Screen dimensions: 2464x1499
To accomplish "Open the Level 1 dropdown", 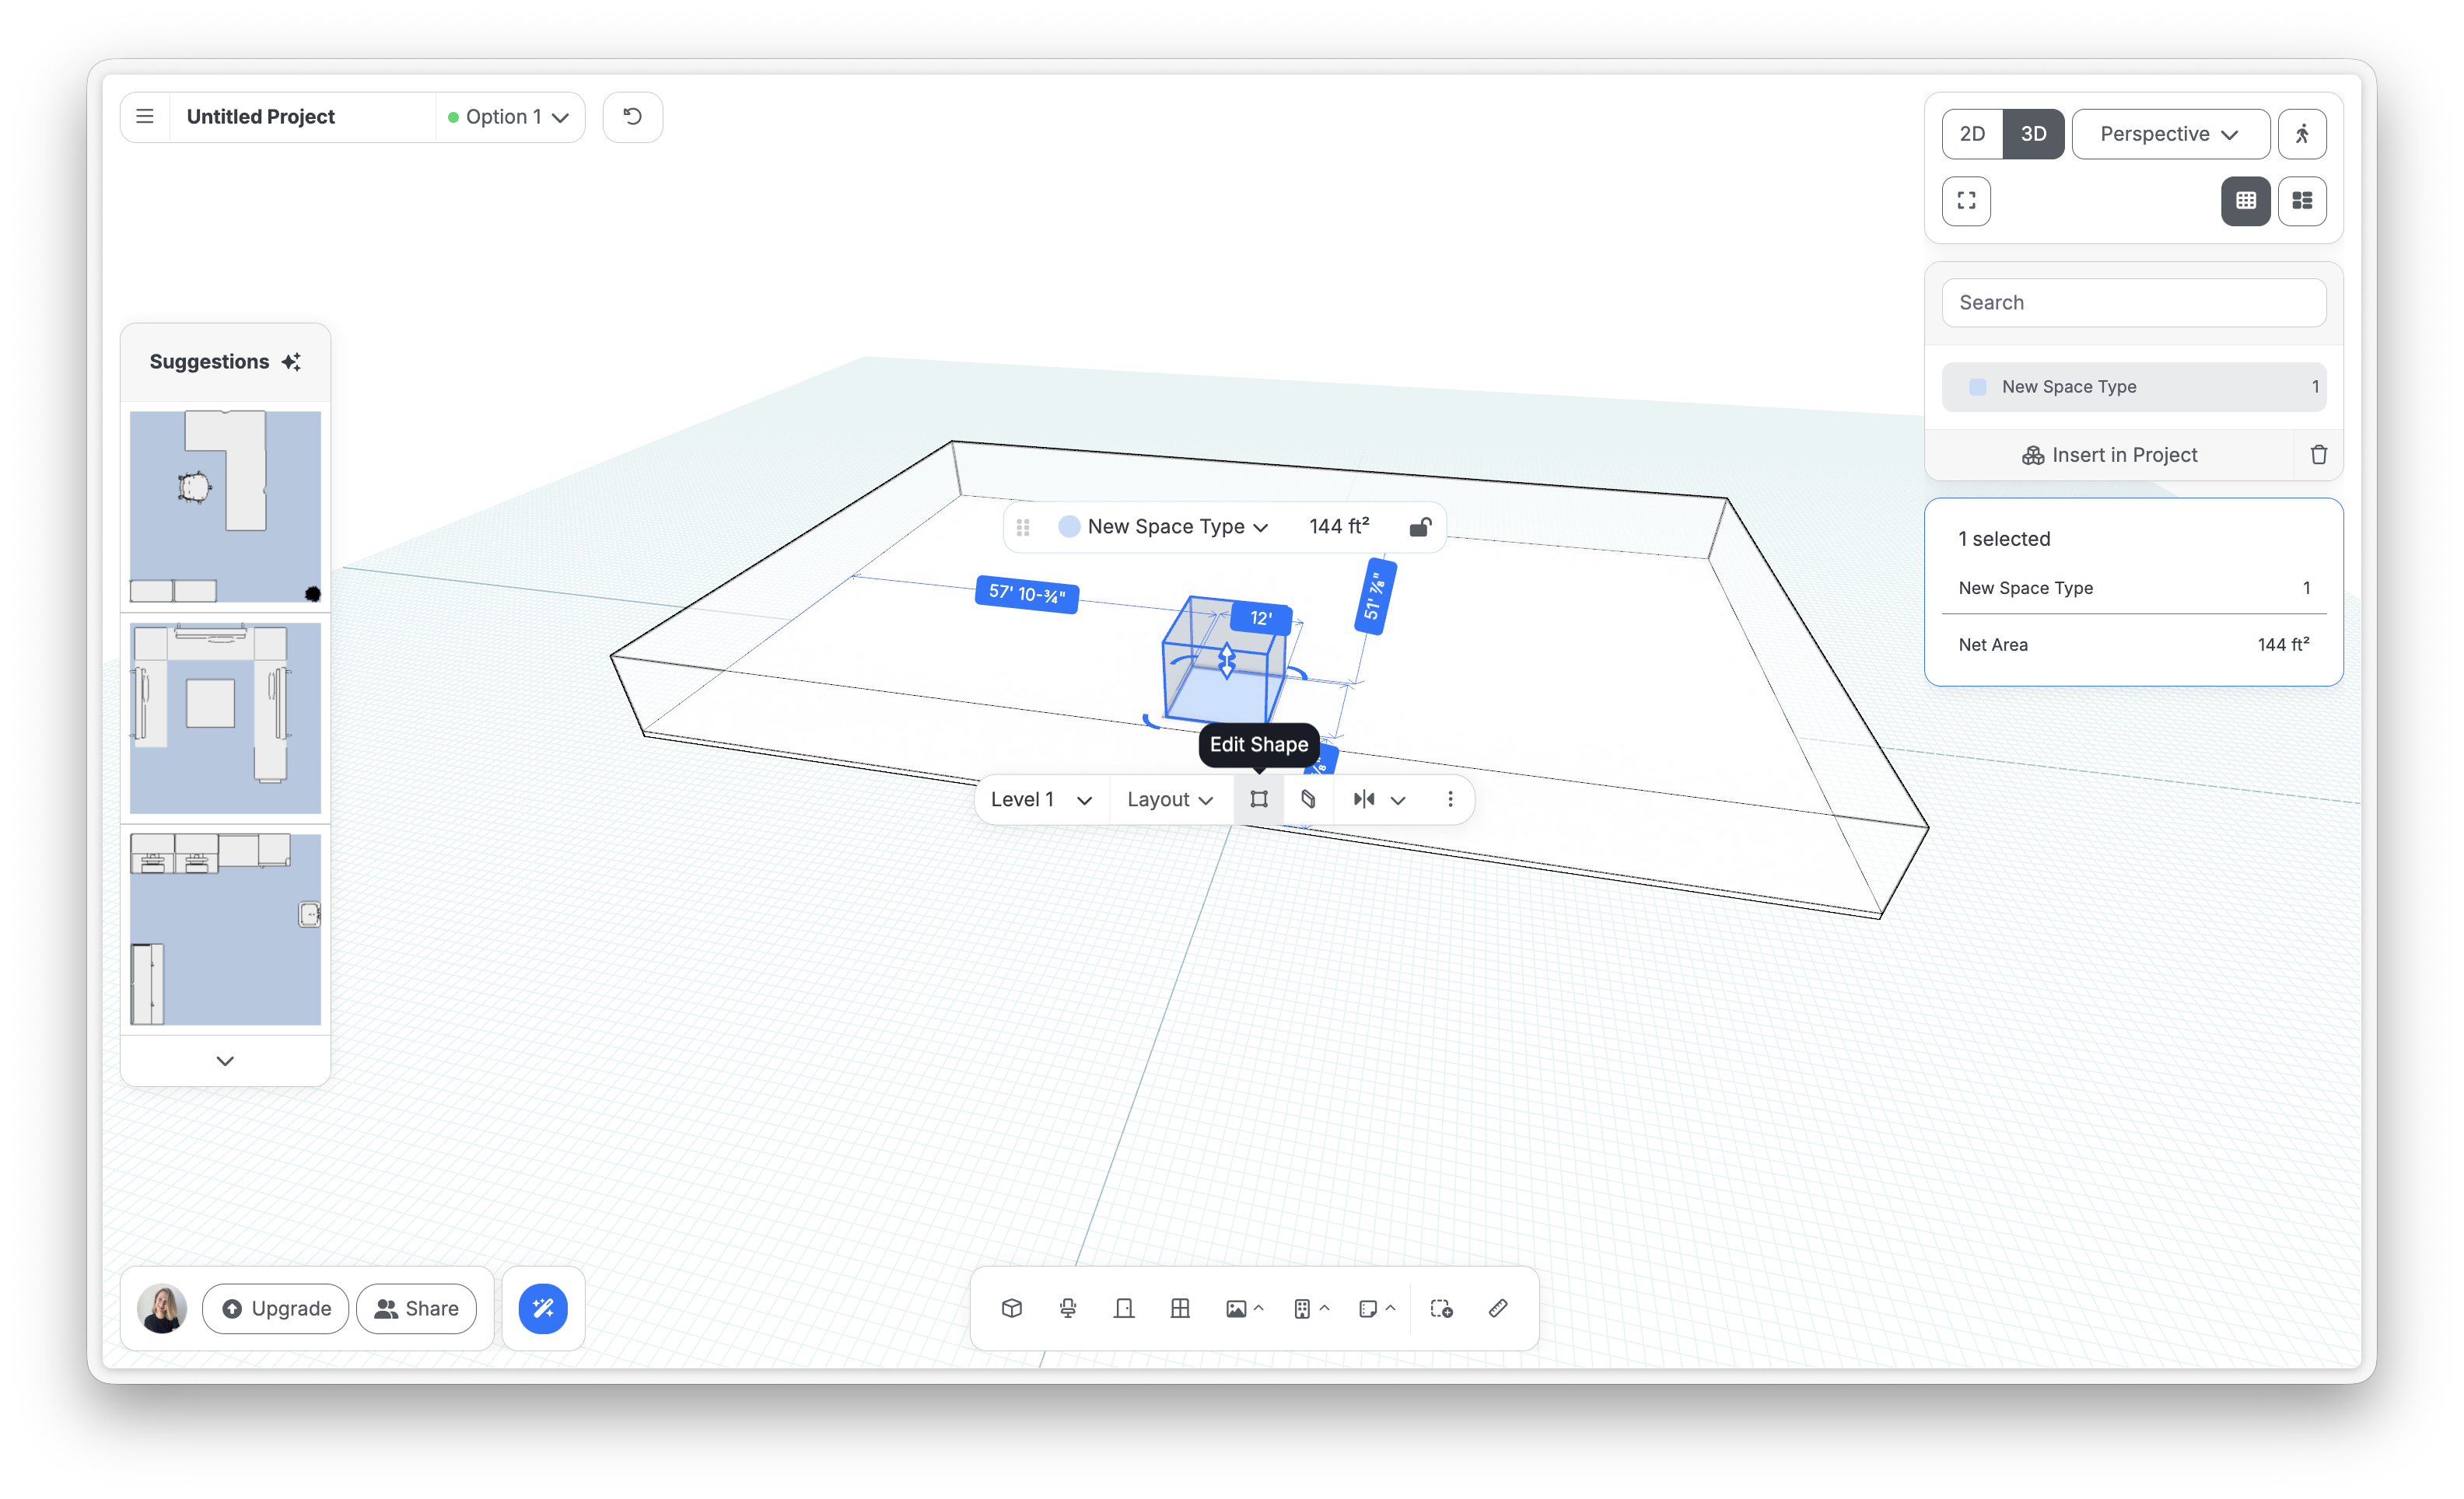I will pos(1041,799).
